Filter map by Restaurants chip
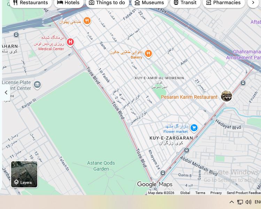The image size is (261, 209). [x=30, y=3]
